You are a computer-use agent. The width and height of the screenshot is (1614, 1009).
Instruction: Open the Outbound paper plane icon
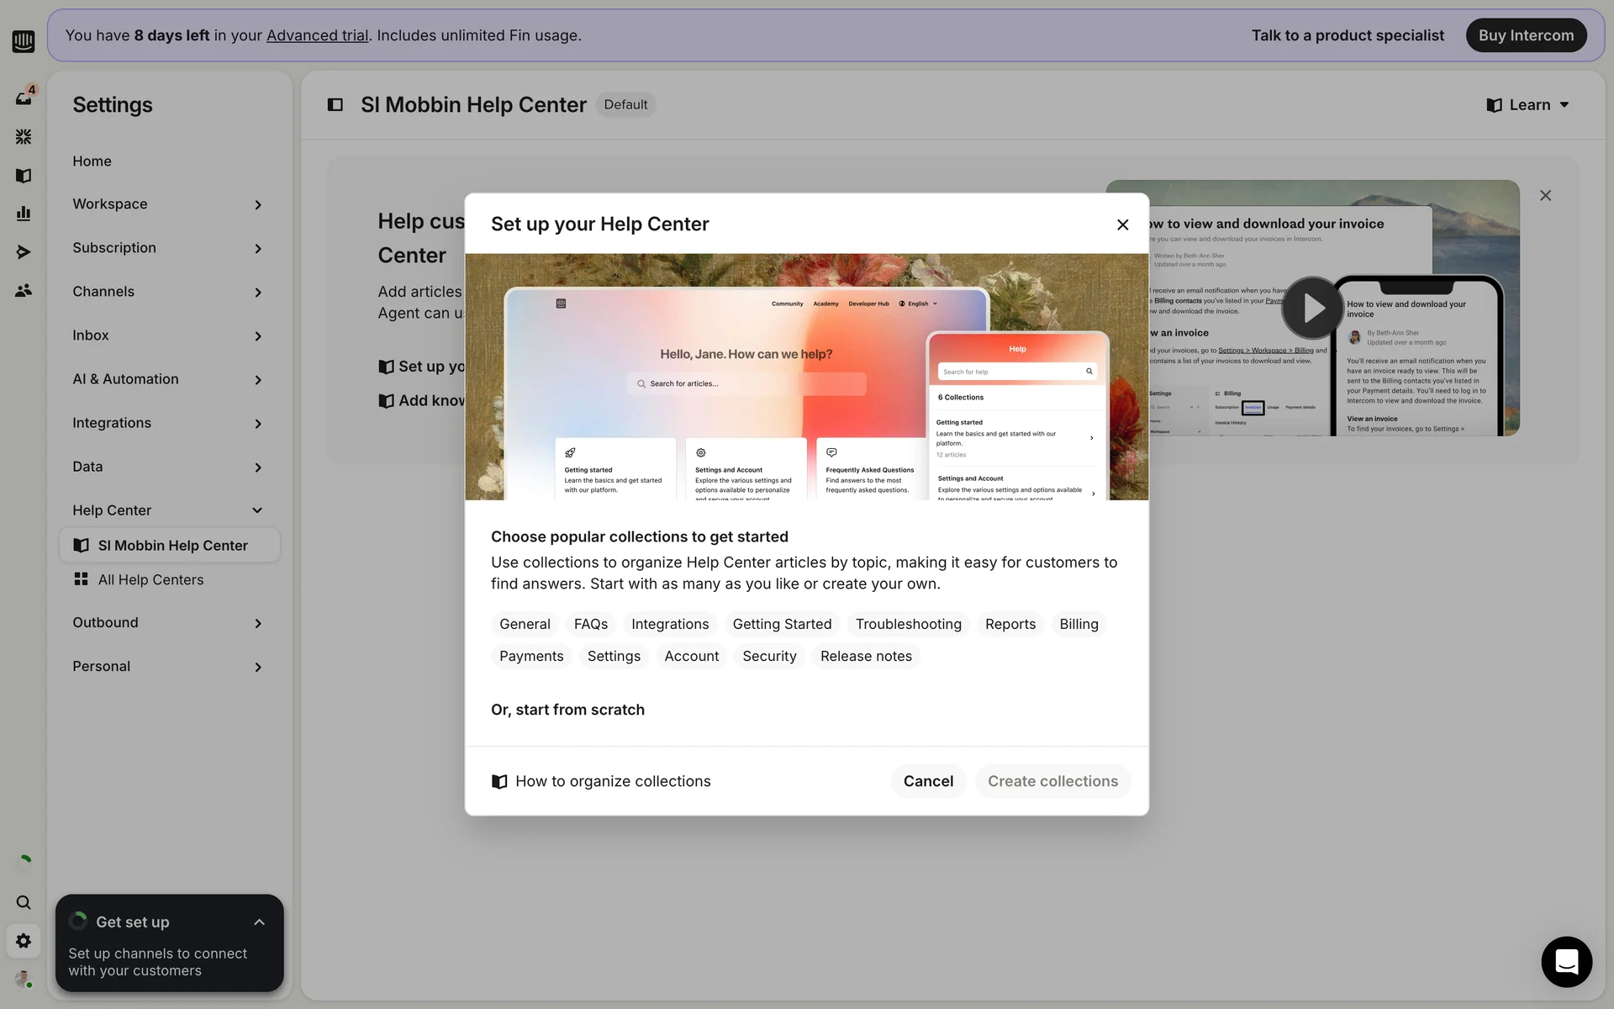tap(24, 252)
